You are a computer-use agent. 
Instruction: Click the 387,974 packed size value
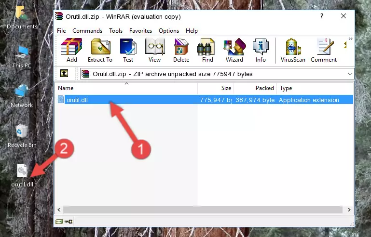(x=255, y=100)
